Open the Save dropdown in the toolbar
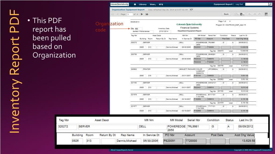This screenshot has width=275, height=154. [x=237, y=14]
